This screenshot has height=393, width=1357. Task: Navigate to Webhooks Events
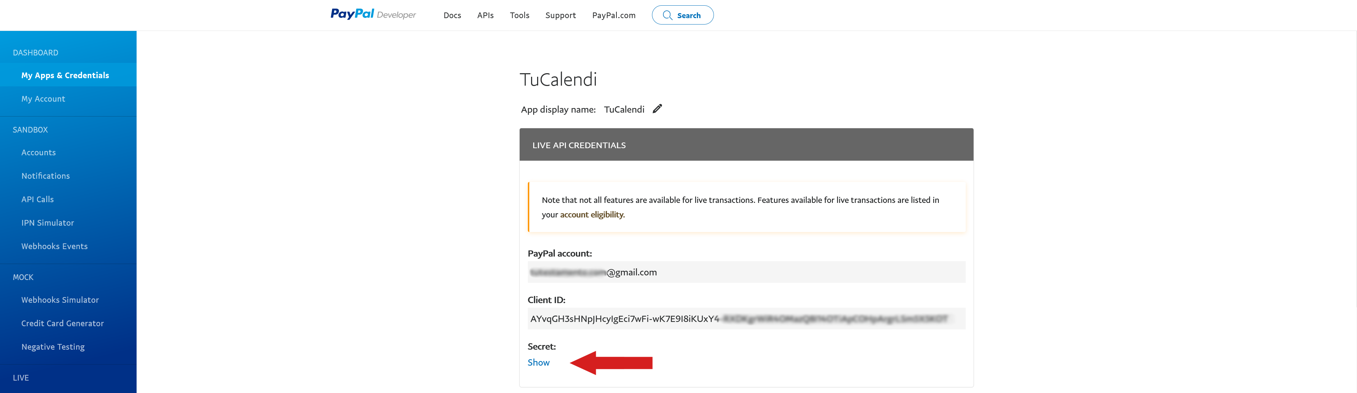[54, 246]
